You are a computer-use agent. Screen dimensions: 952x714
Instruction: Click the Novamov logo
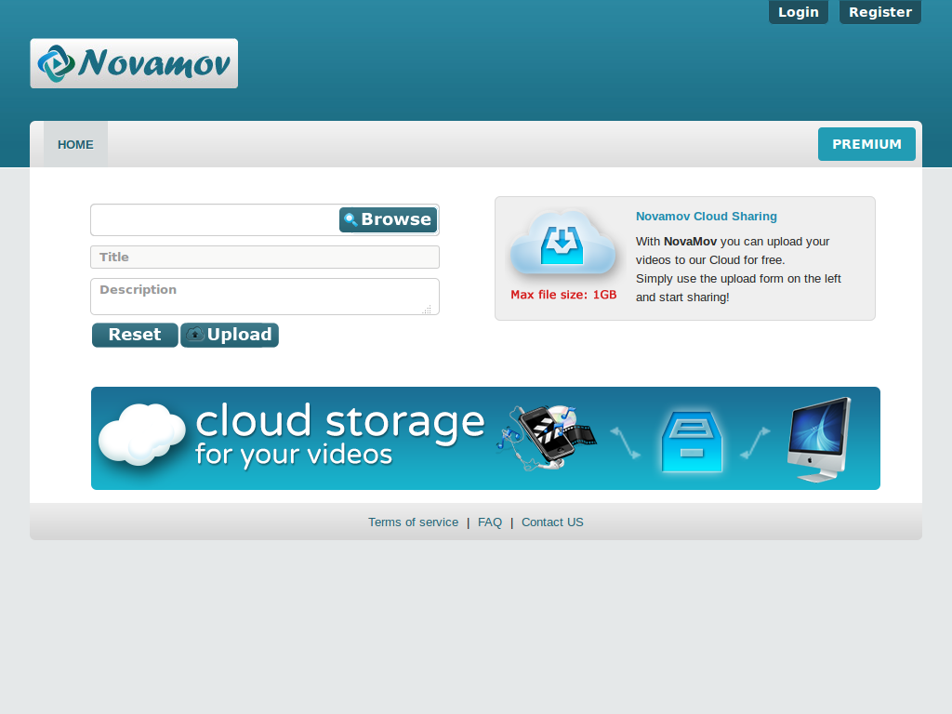134,64
